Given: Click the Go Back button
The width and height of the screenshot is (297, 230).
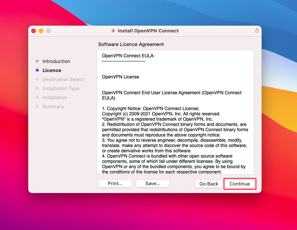Looking at the screenshot, I should (209, 184).
